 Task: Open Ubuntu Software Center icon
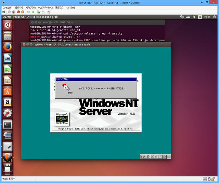[8, 91]
